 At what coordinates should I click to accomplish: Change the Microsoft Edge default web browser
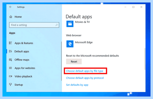pos(84,42)
